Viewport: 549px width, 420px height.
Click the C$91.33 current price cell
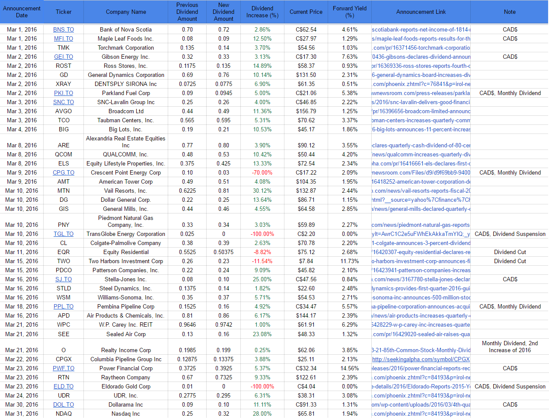[x=306, y=404]
